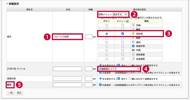This screenshot has height=100, width=190.
Task: Check the メニュー checkbox for 印刷
Action: (123, 50)
